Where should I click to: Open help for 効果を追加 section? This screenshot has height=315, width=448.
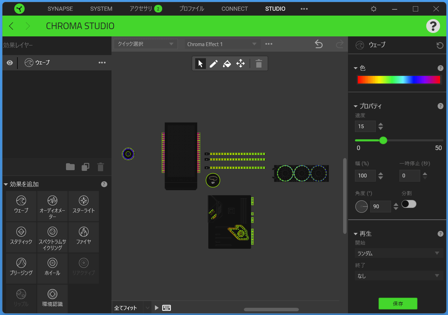(104, 184)
